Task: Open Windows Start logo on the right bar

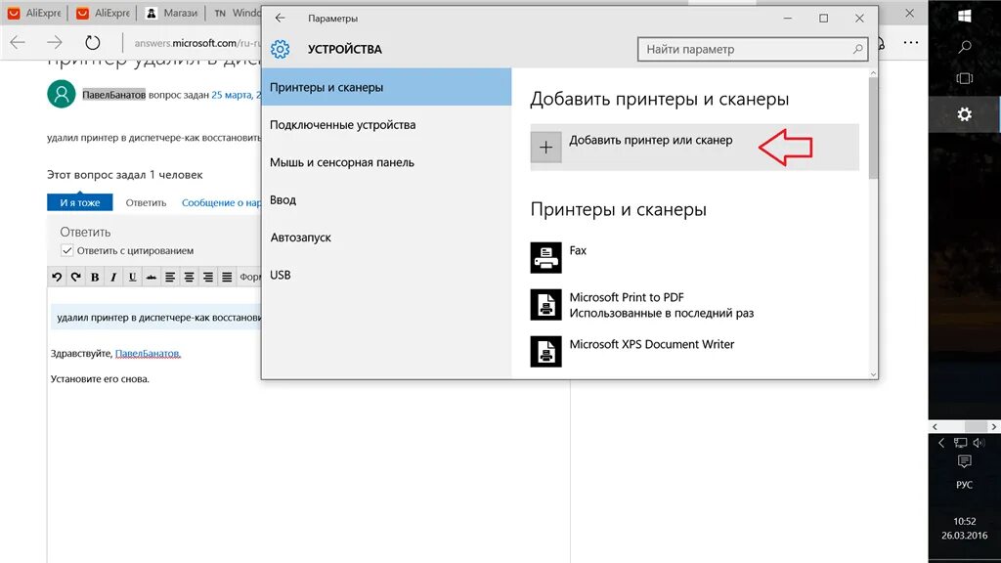Action: point(965,16)
